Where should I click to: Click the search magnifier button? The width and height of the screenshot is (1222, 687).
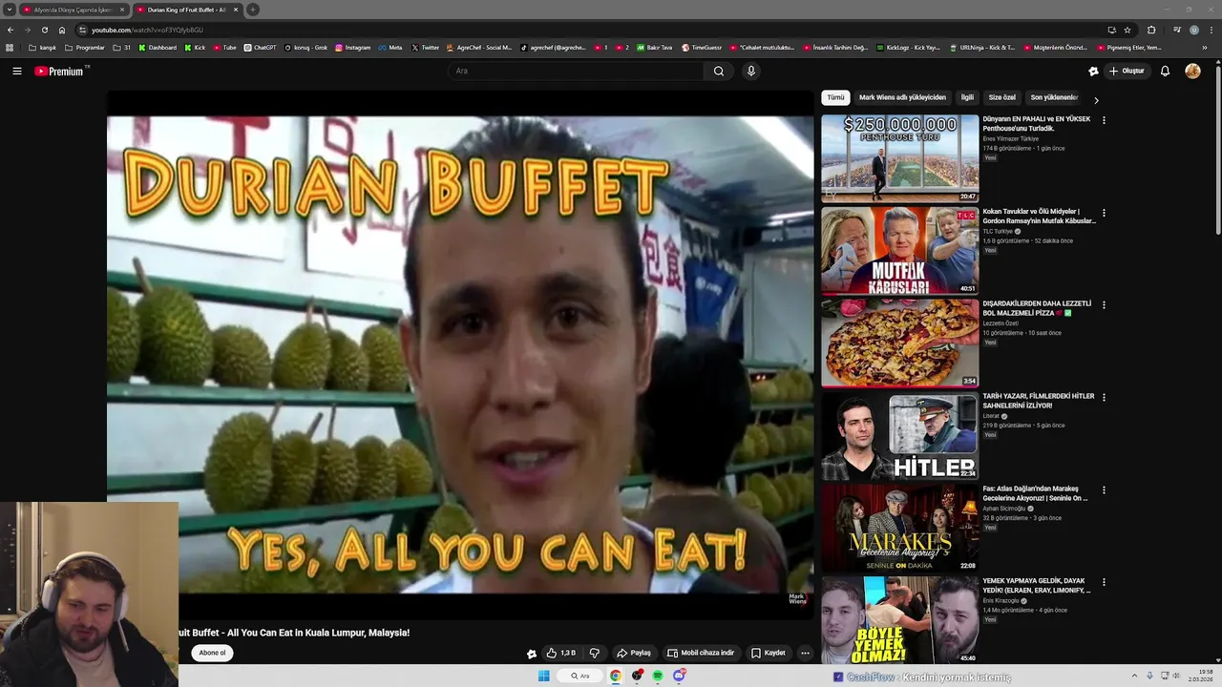click(719, 71)
